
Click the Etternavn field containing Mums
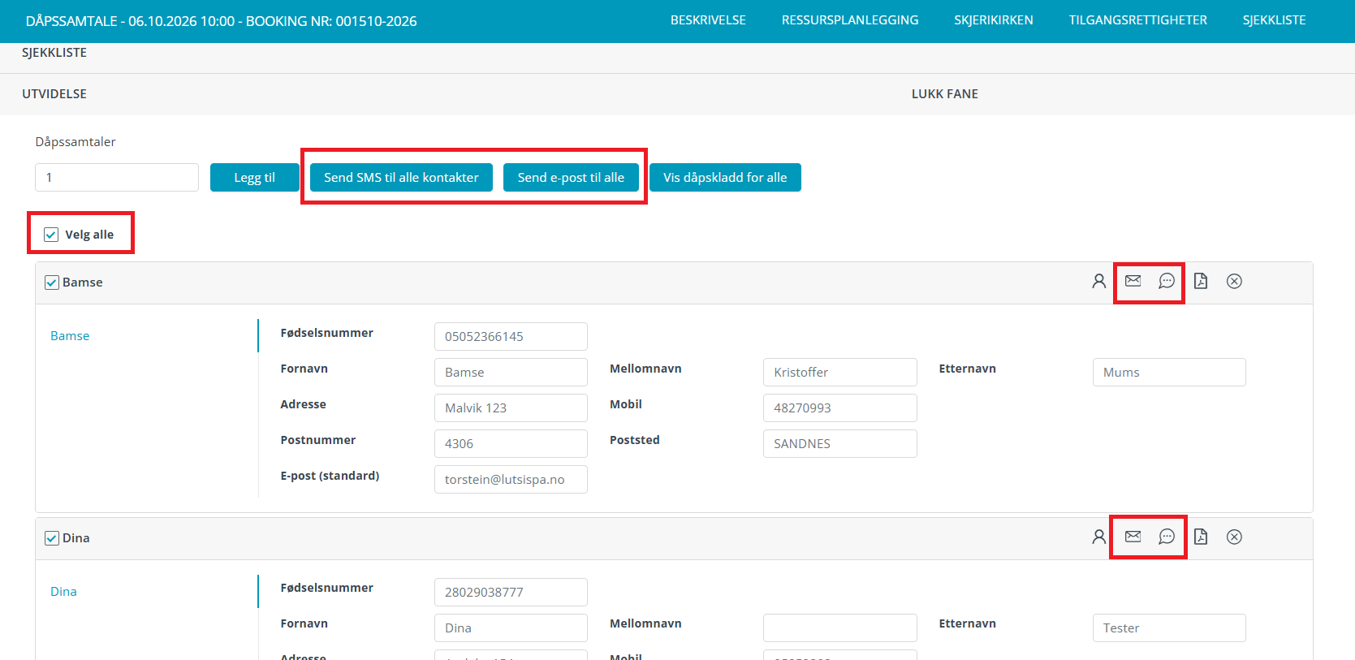[1169, 372]
